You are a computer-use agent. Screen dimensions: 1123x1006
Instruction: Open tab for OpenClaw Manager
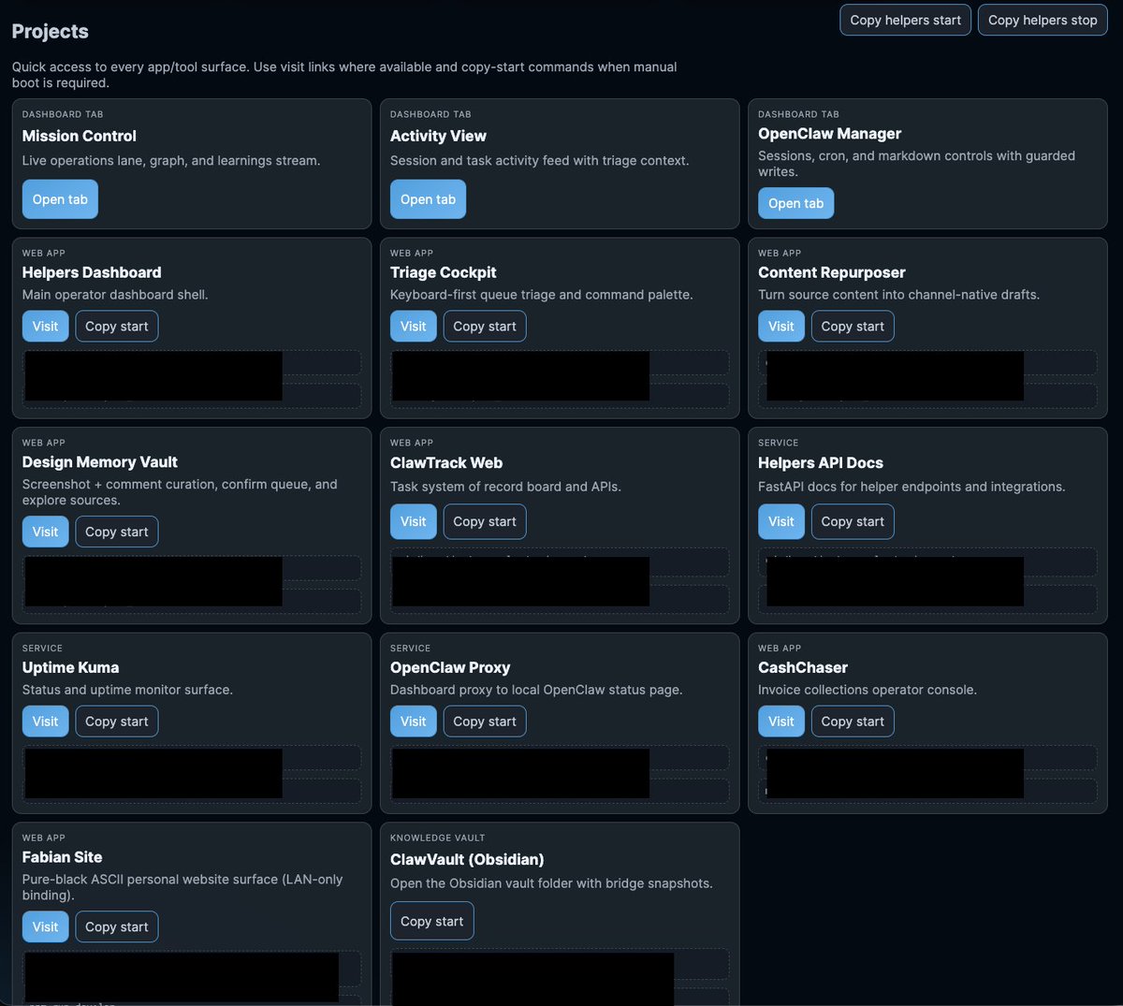click(x=795, y=203)
